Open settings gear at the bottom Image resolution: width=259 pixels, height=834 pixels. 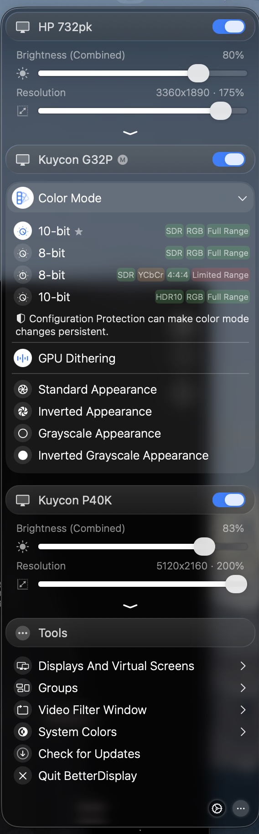point(217,808)
